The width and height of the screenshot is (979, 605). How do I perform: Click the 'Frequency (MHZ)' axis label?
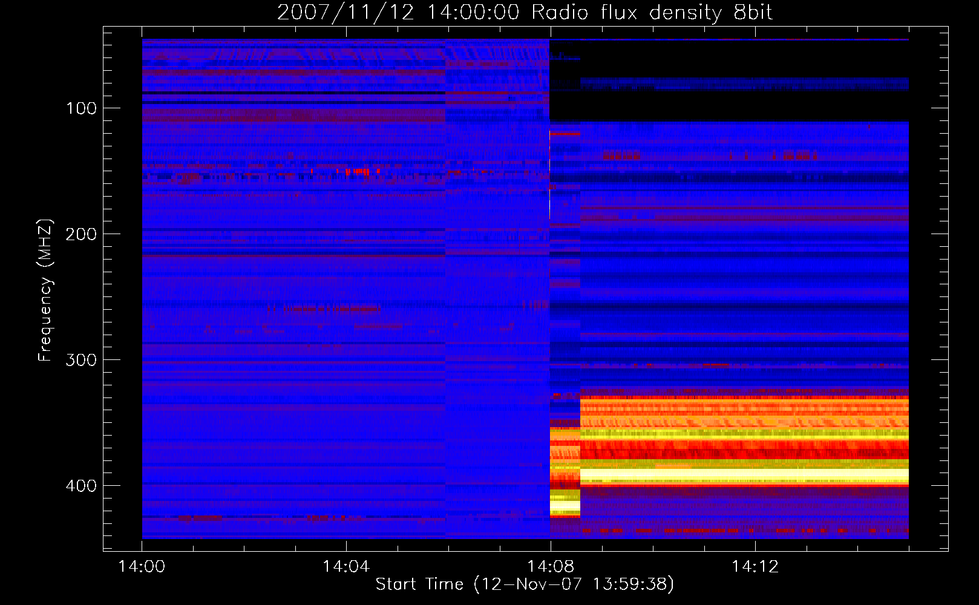coord(45,290)
